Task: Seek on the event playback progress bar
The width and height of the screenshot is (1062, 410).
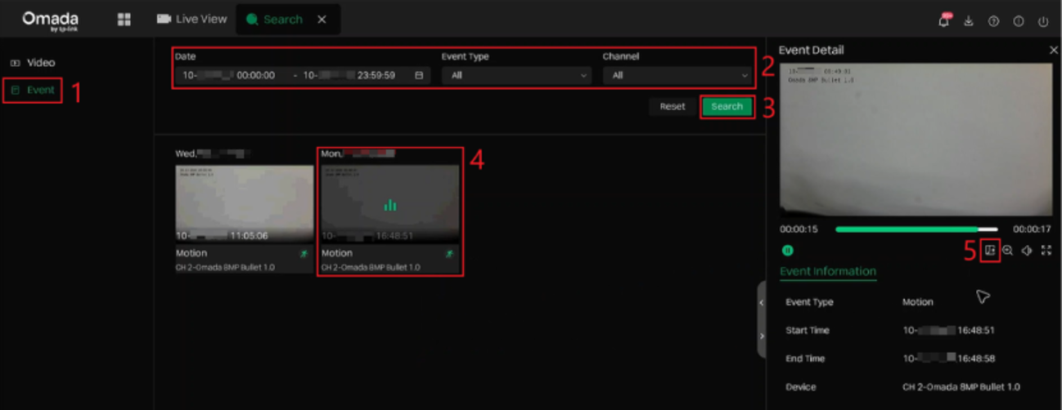Action: 916,230
